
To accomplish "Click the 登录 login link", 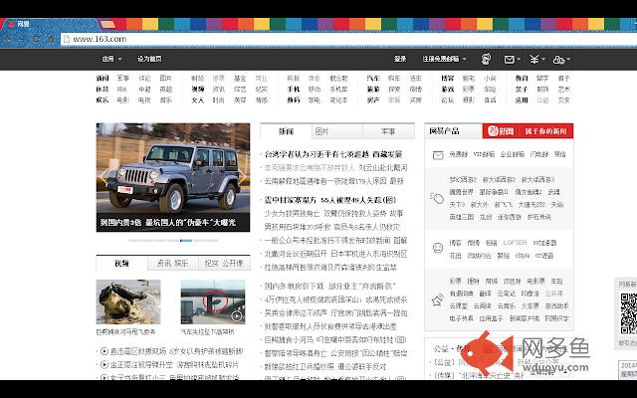I will (400, 59).
